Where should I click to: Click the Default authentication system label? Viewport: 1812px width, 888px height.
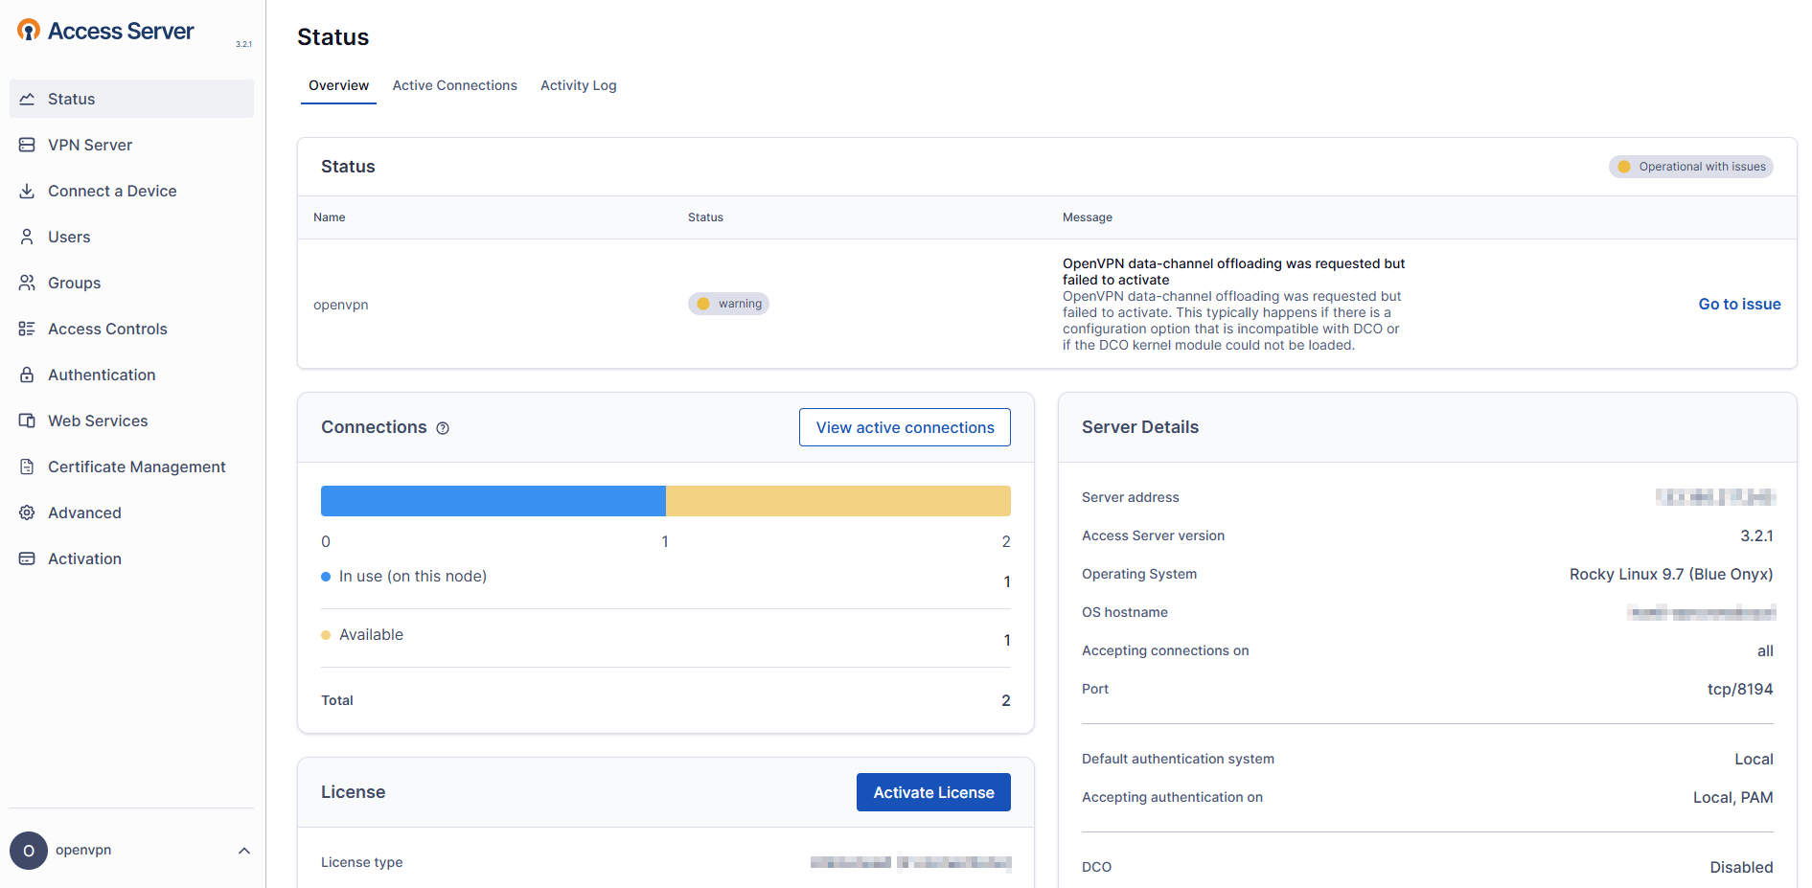click(1178, 759)
